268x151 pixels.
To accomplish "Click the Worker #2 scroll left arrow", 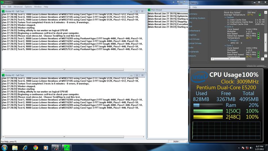I will point(3,137).
